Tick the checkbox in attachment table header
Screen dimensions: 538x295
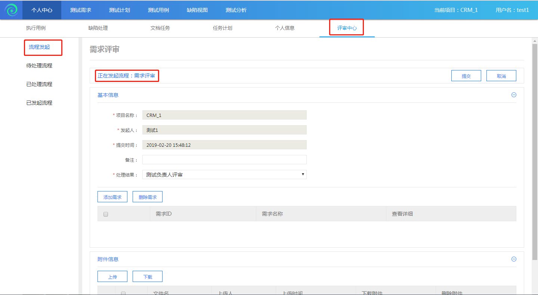click(123, 293)
